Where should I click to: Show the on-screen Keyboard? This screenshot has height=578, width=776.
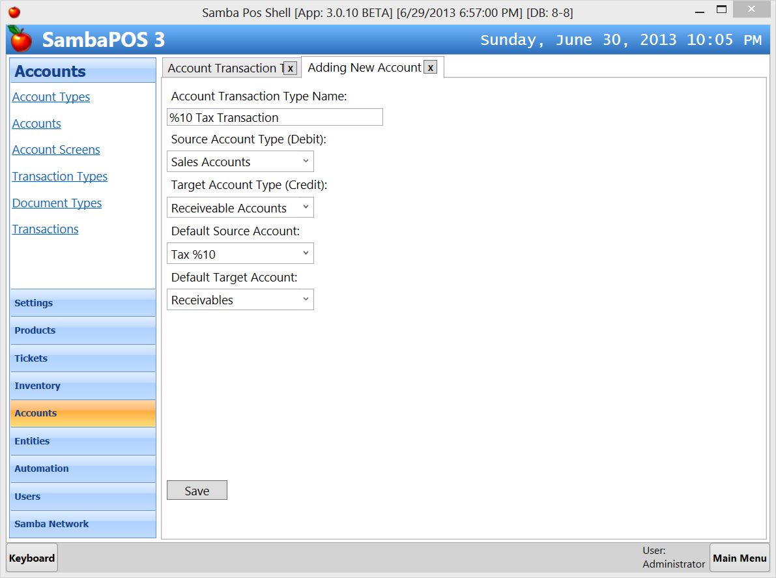(x=31, y=558)
